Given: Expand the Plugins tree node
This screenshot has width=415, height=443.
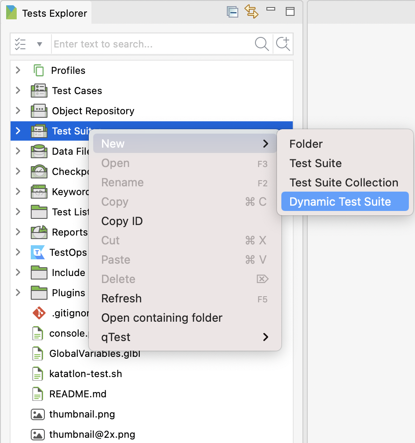Looking at the screenshot, I should click(18, 293).
